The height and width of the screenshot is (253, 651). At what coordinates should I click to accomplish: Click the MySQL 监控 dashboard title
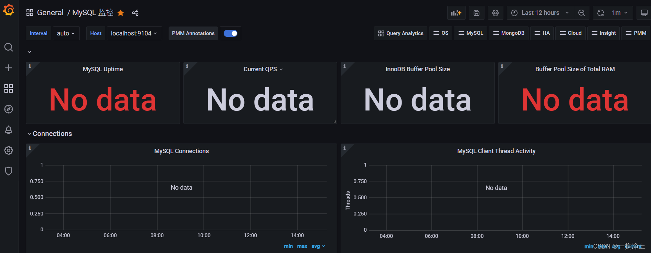[93, 13]
